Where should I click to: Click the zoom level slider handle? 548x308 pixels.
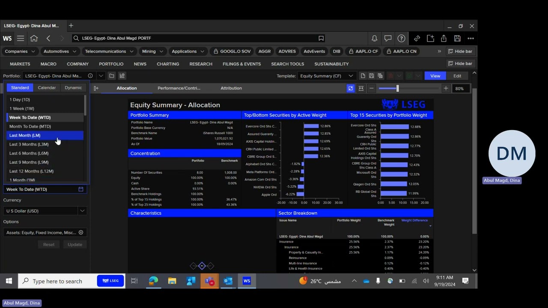tap(397, 88)
